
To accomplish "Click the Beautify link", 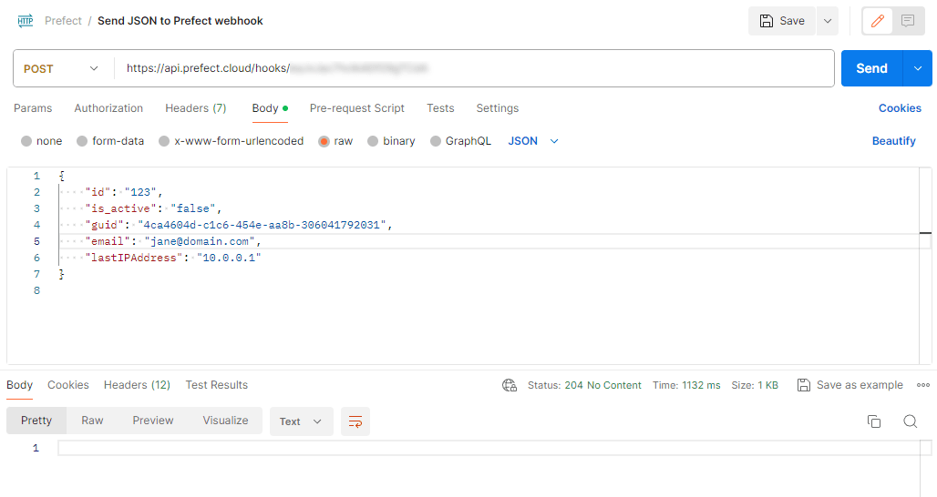I will click(x=893, y=141).
